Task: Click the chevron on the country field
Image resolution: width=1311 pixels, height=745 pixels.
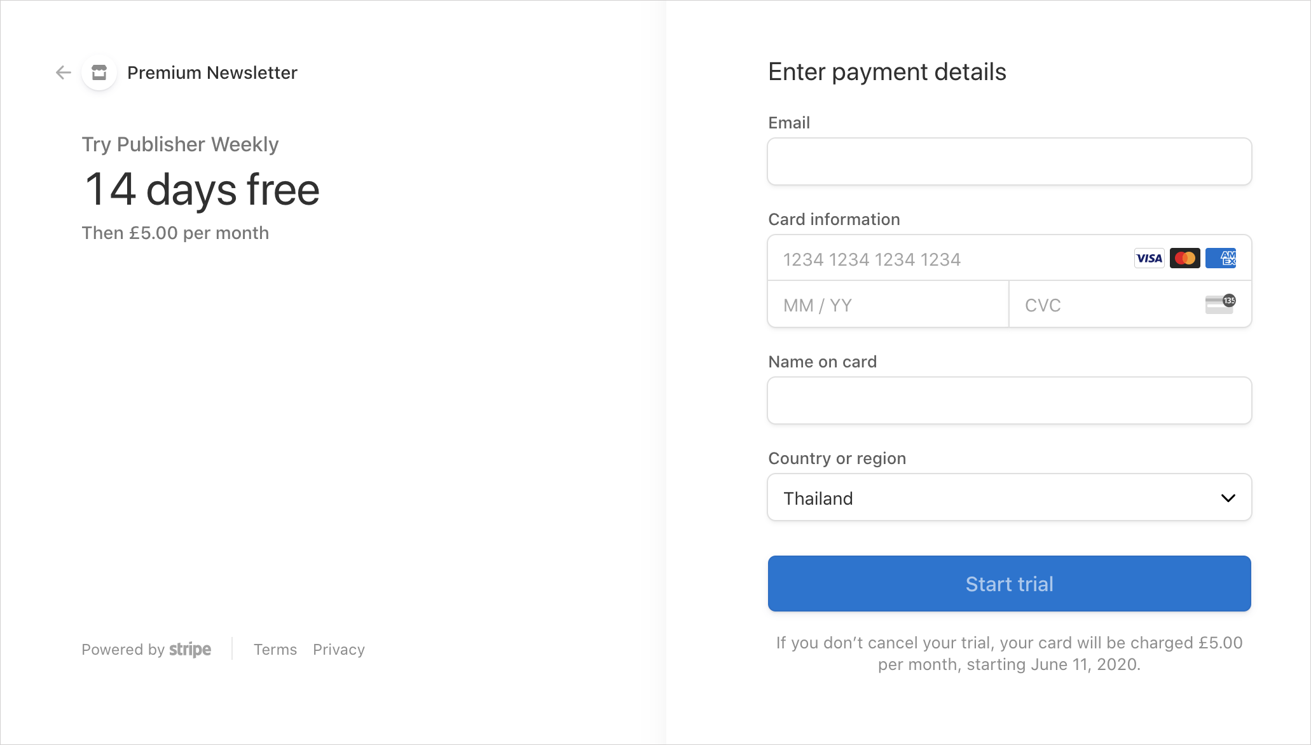Action: (1228, 498)
